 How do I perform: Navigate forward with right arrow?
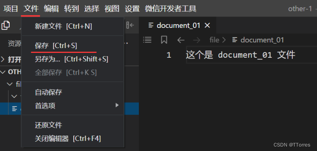(x=196, y=40)
